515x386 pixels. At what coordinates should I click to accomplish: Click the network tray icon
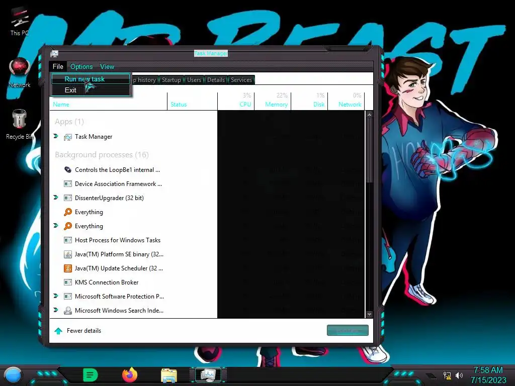[447, 375]
